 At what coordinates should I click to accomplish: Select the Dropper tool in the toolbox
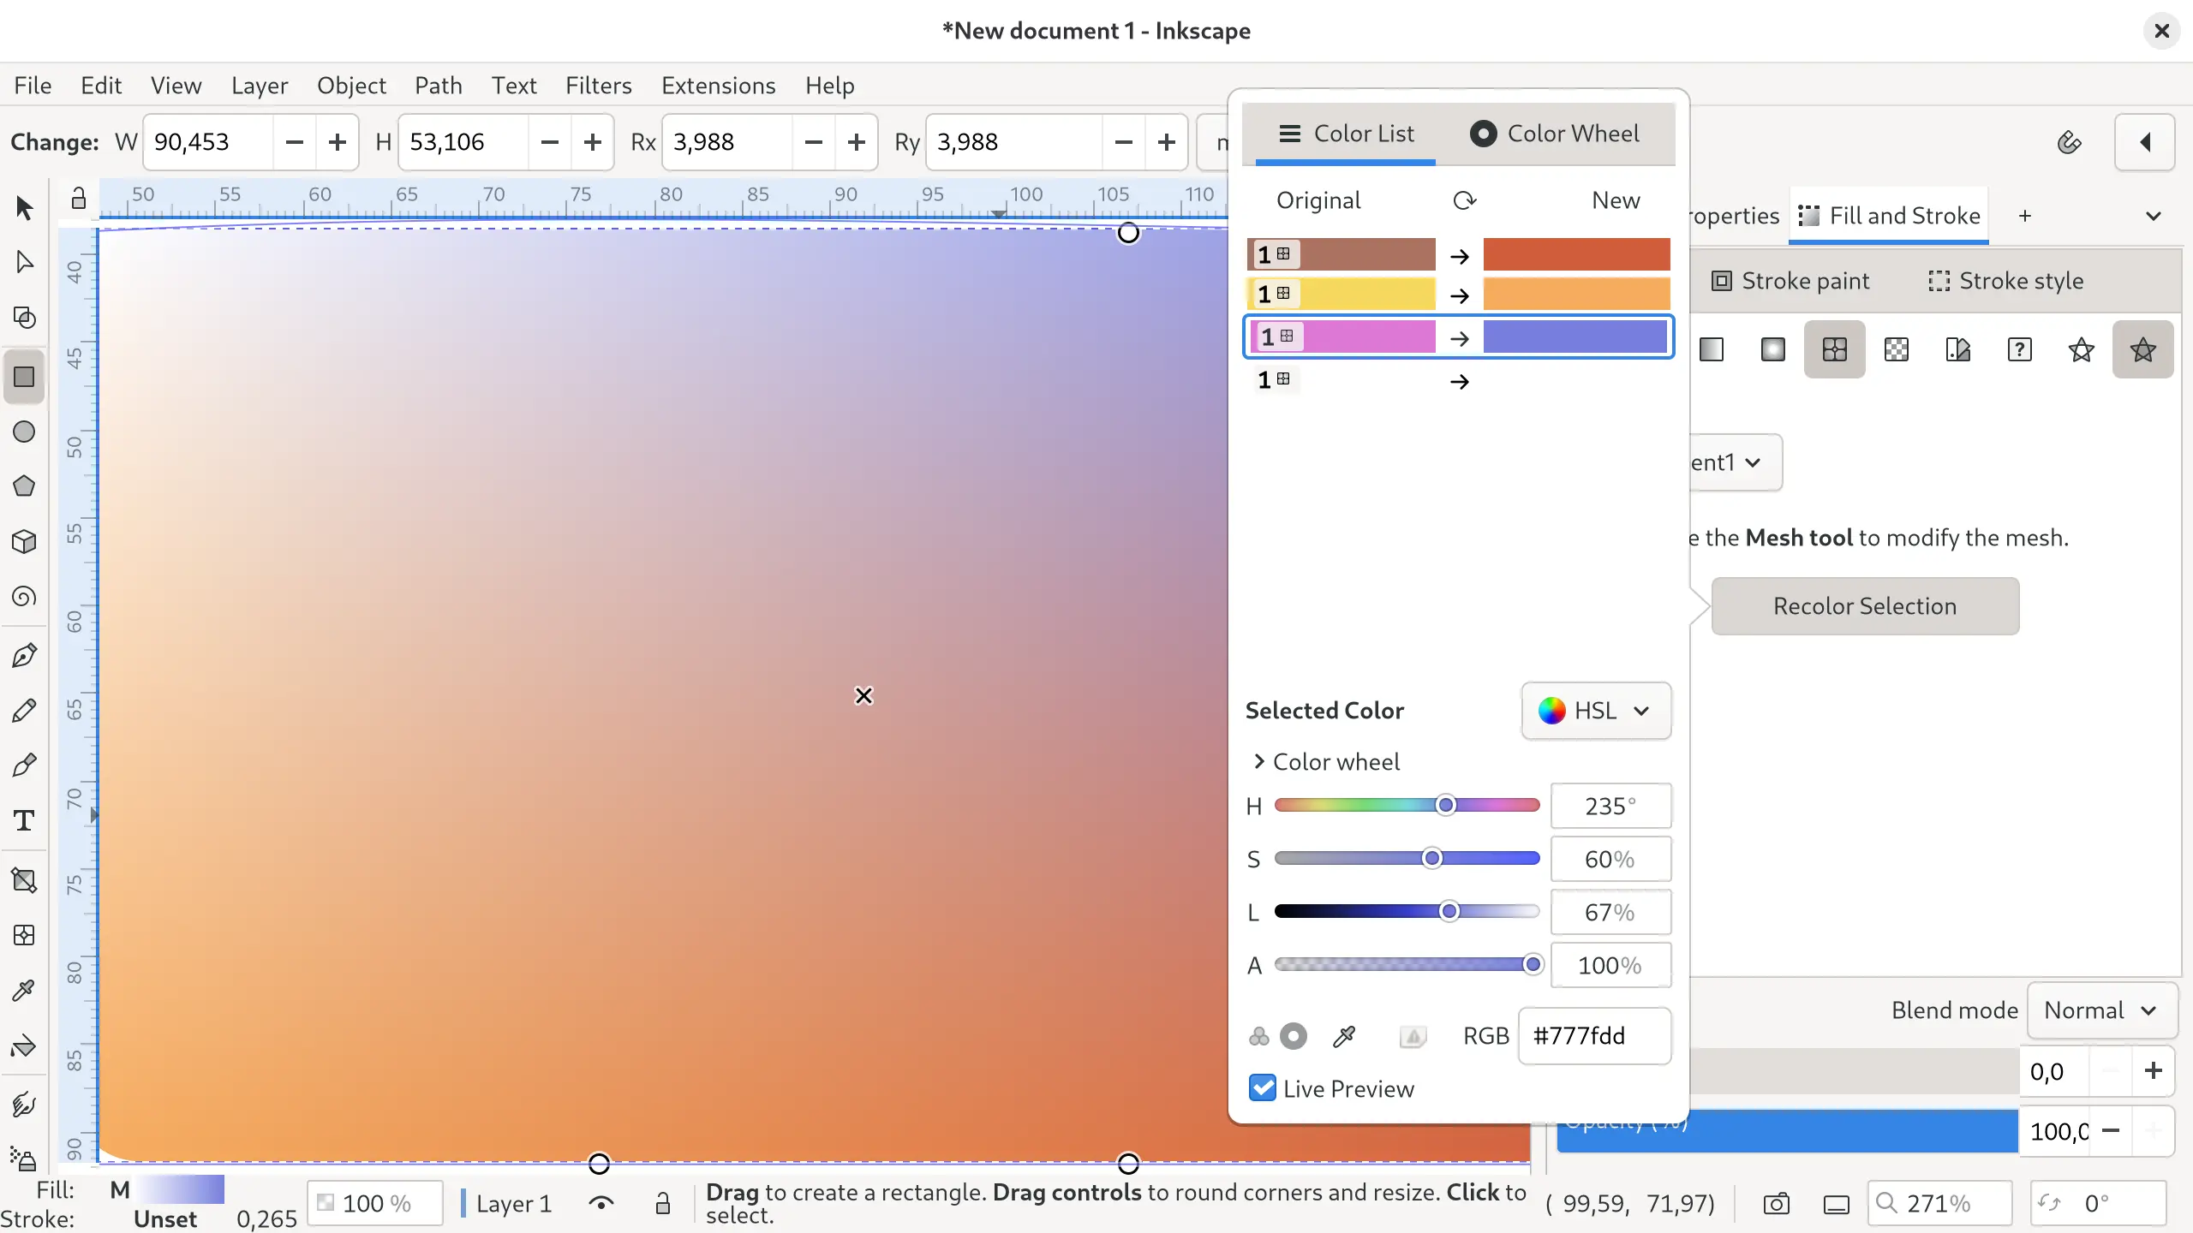coord(23,991)
